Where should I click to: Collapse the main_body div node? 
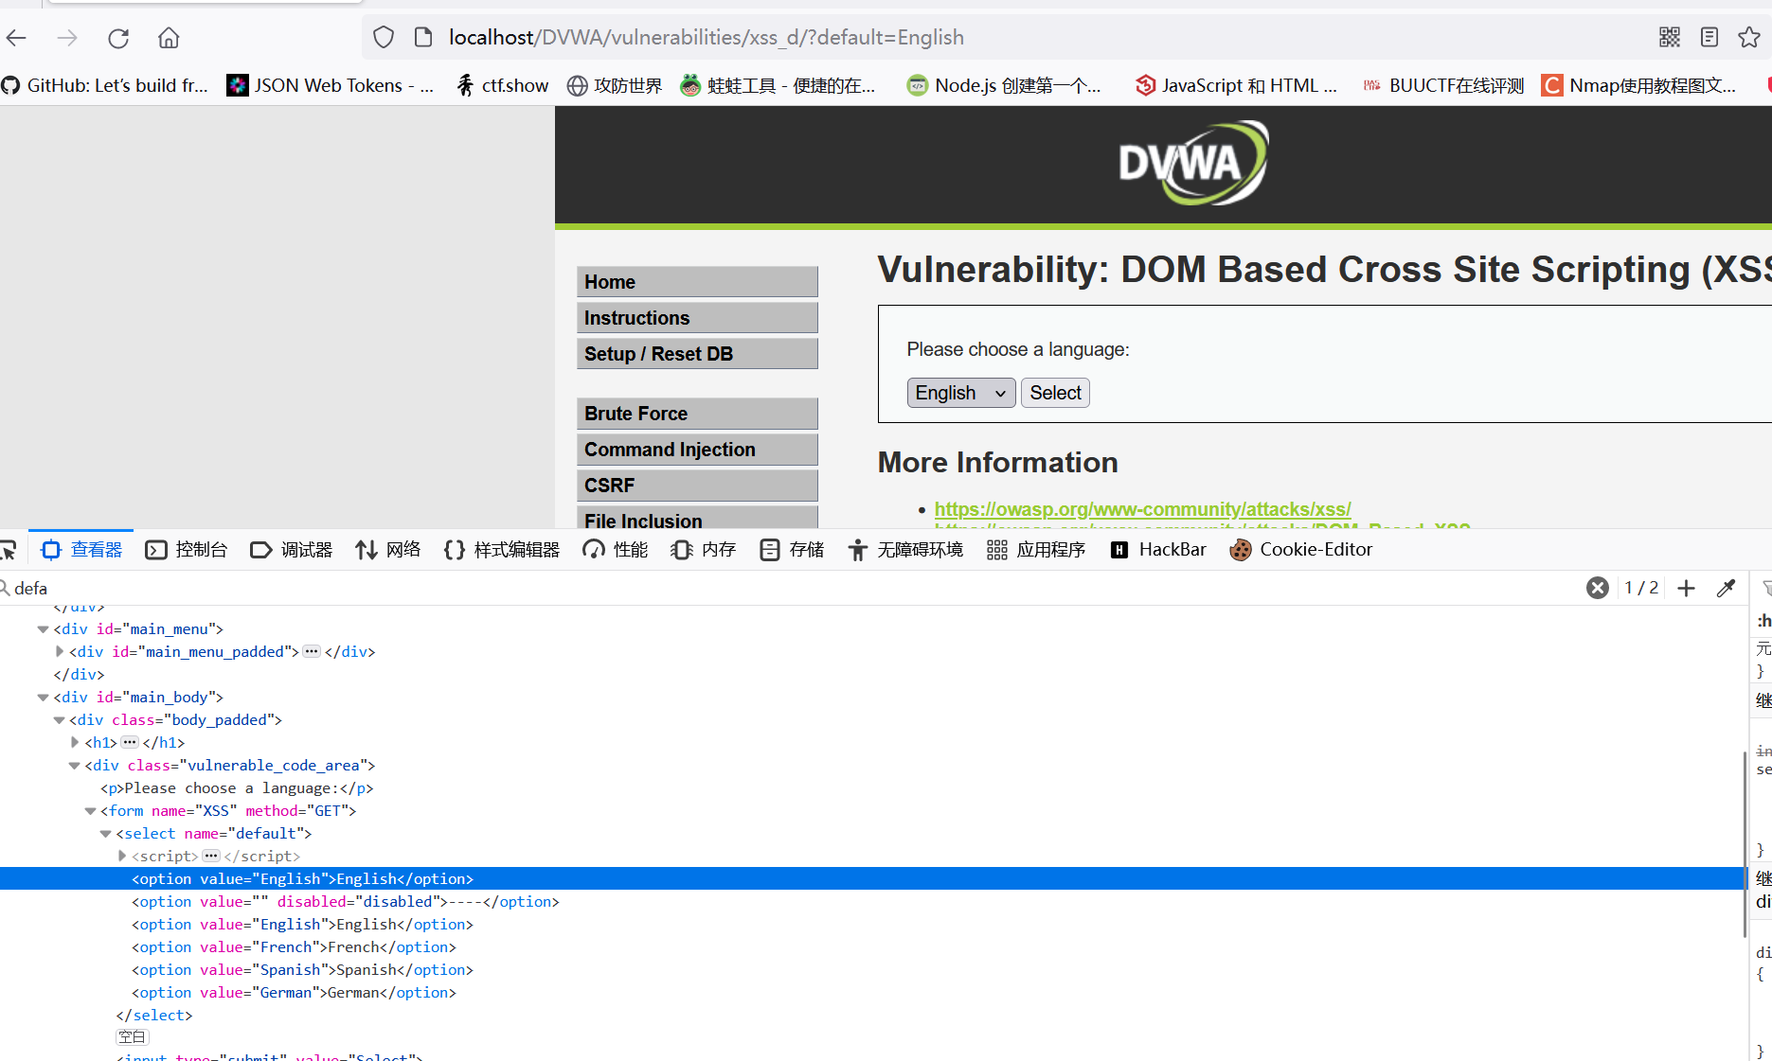pyautogui.click(x=43, y=698)
